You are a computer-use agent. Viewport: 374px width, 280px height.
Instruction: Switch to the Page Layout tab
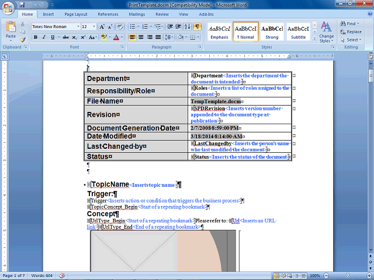76,14
